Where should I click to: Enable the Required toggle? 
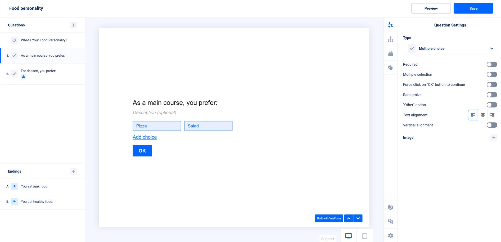coord(492,64)
